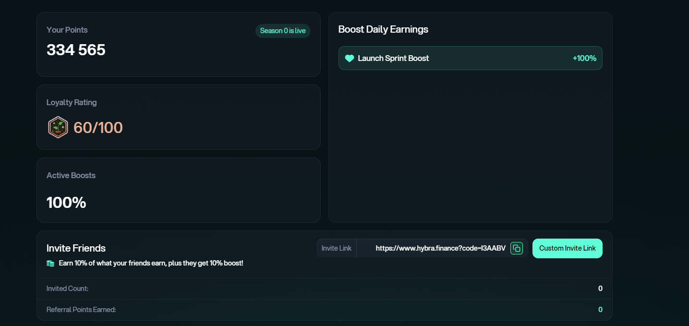689x326 pixels.
Task: Click the +100% boost value label
Action: 584,59
